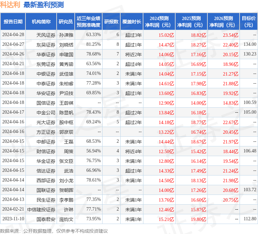Screen dimensions: 258x234
Task: Select the 报告日期 column header
Action: [13, 21]
